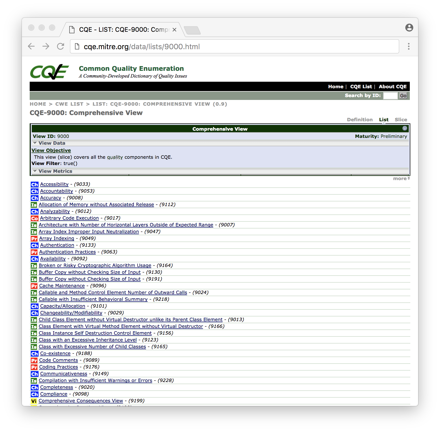
Task: Click the browser reload icon
Action: (x=60, y=46)
